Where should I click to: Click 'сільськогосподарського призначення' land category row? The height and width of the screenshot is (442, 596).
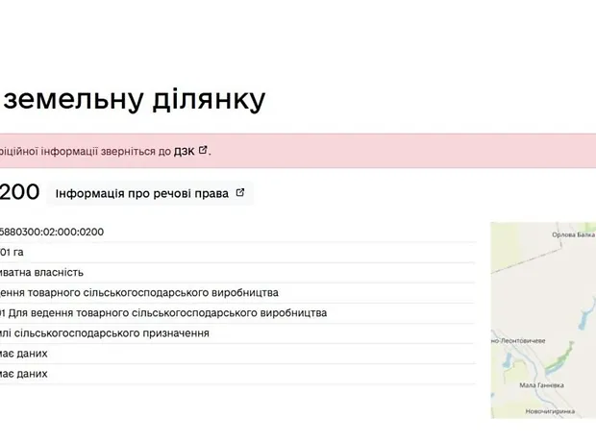pos(108,332)
